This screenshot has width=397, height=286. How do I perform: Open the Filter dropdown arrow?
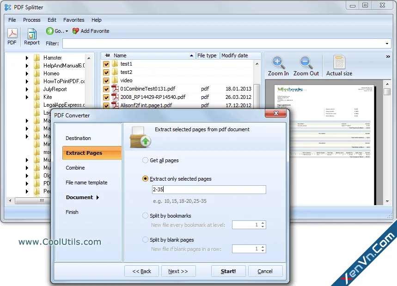(x=387, y=43)
